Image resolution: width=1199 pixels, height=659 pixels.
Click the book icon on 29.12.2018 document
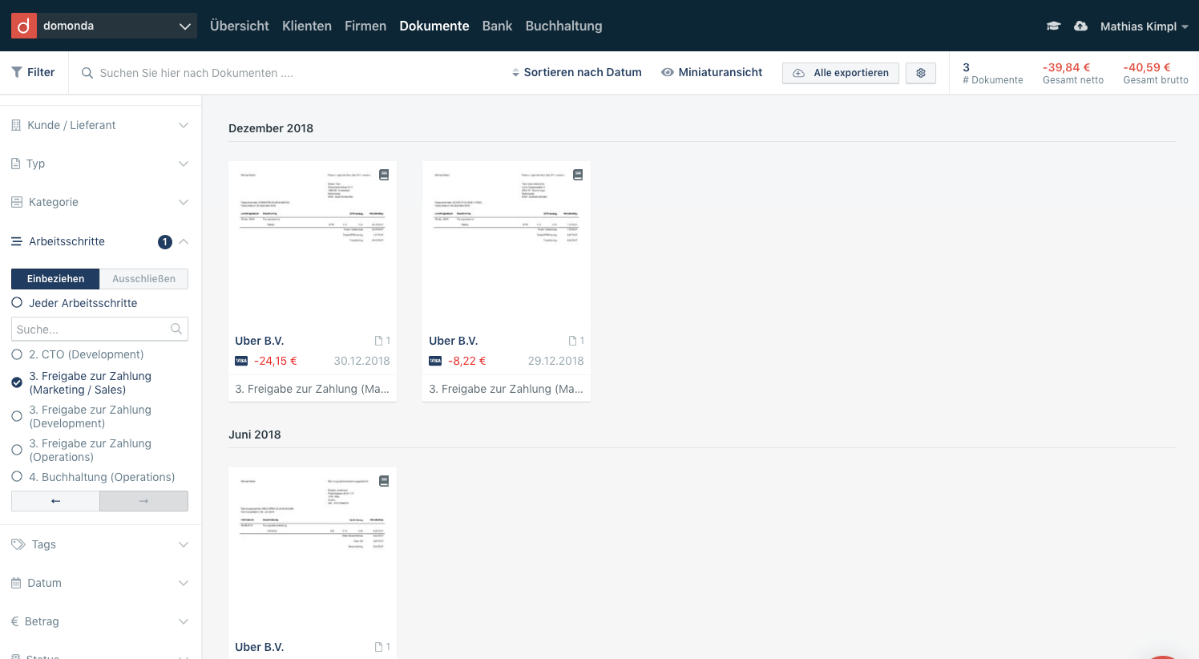pos(578,175)
